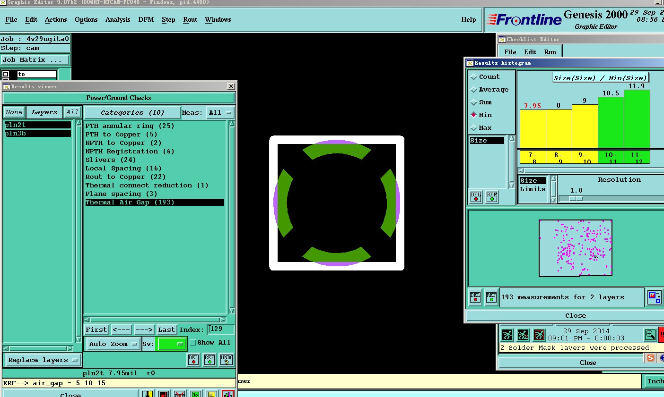Click the green 11.9 histogram bar
The image size is (664, 397).
click(637, 119)
